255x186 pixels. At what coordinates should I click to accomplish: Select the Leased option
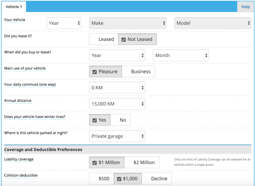pos(104,39)
